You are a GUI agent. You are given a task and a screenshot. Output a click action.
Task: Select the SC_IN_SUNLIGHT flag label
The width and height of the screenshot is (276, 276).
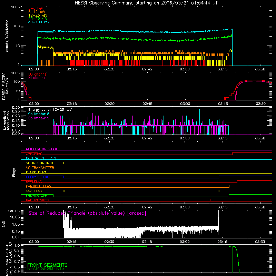click(40, 163)
